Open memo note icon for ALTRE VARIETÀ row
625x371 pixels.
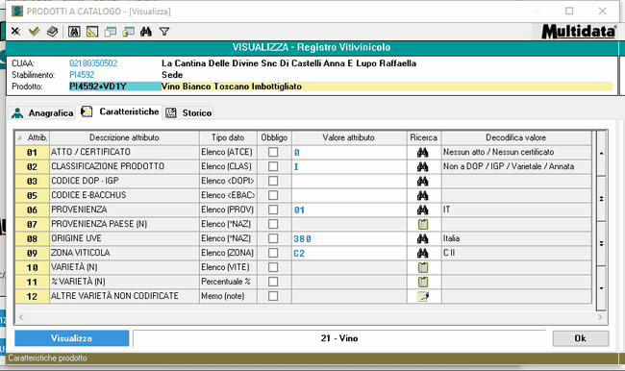click(423, 296)
